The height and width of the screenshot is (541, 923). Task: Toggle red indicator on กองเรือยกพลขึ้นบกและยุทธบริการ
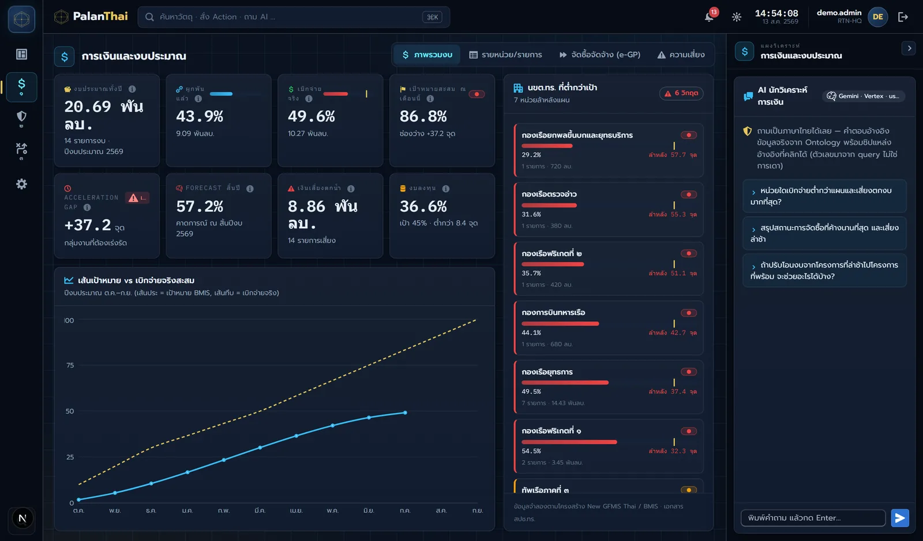pyautogui.click(x=689, y=135)
